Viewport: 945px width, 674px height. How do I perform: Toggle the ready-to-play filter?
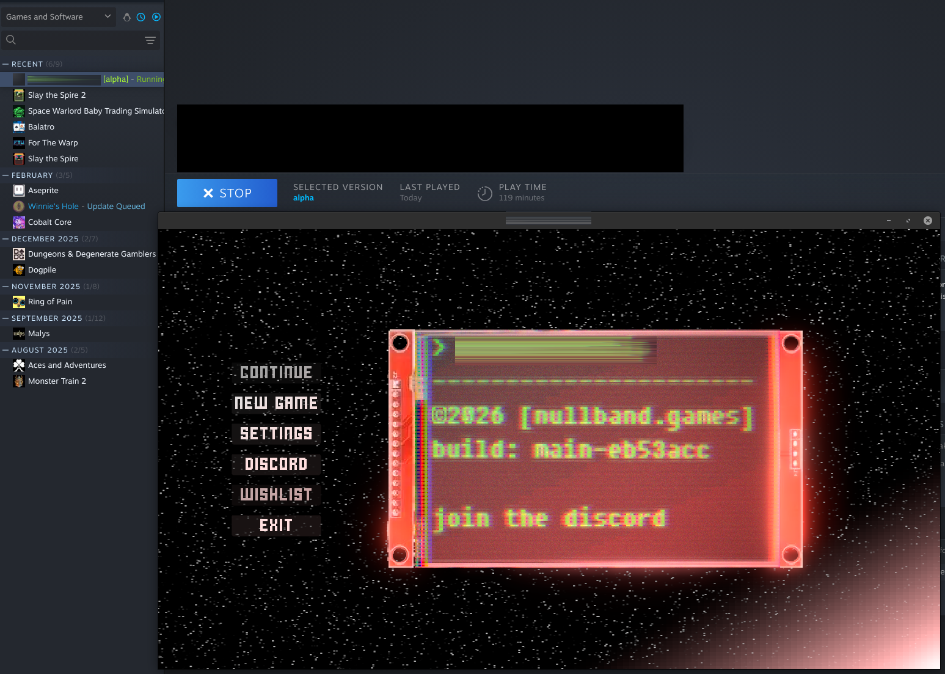pos(156,17)
